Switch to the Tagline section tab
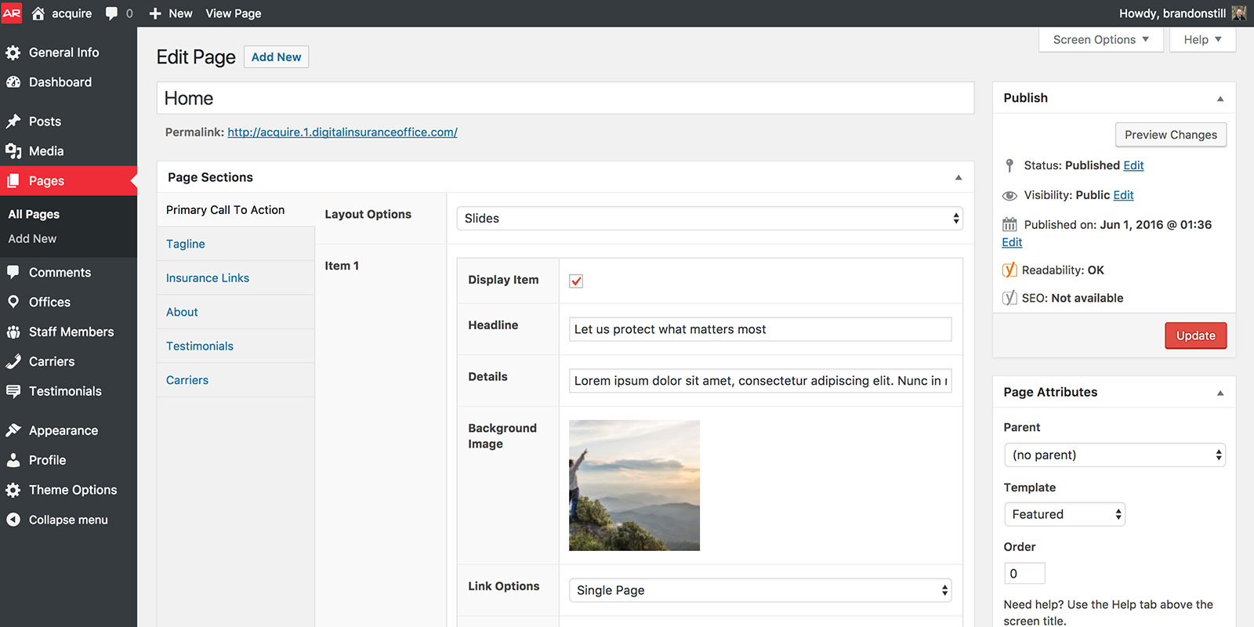Viewport: 1254px width, 627px height. pos(236,244)
